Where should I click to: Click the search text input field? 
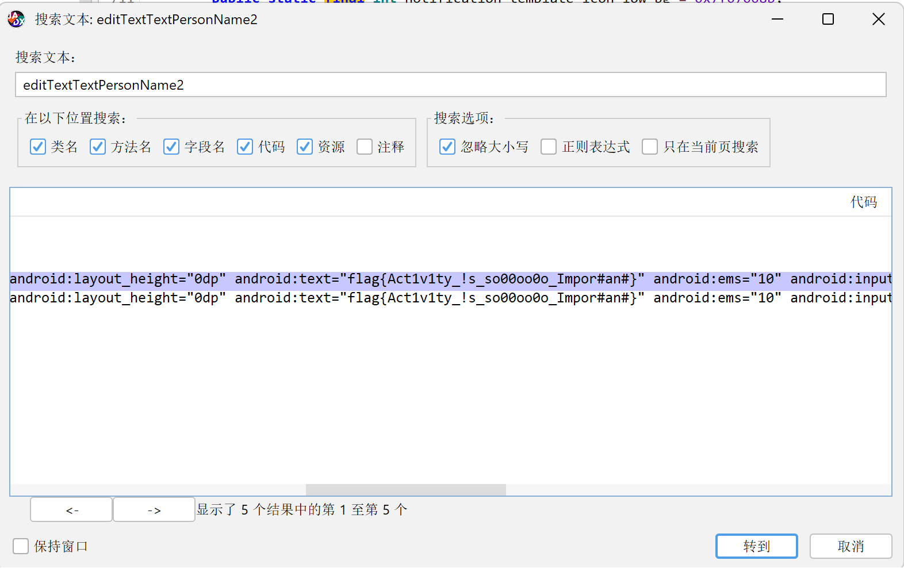[450, 85]
